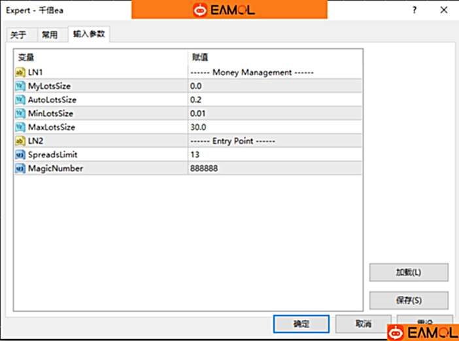The height and width of the screenshot is (341, 459).
Task: Click the double-type icon beside MyLotsSize
Action: click(x=20, y=86)
